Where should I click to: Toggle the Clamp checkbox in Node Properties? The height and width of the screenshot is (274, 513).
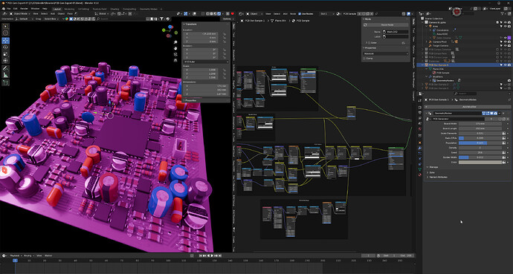coord(364,59)
